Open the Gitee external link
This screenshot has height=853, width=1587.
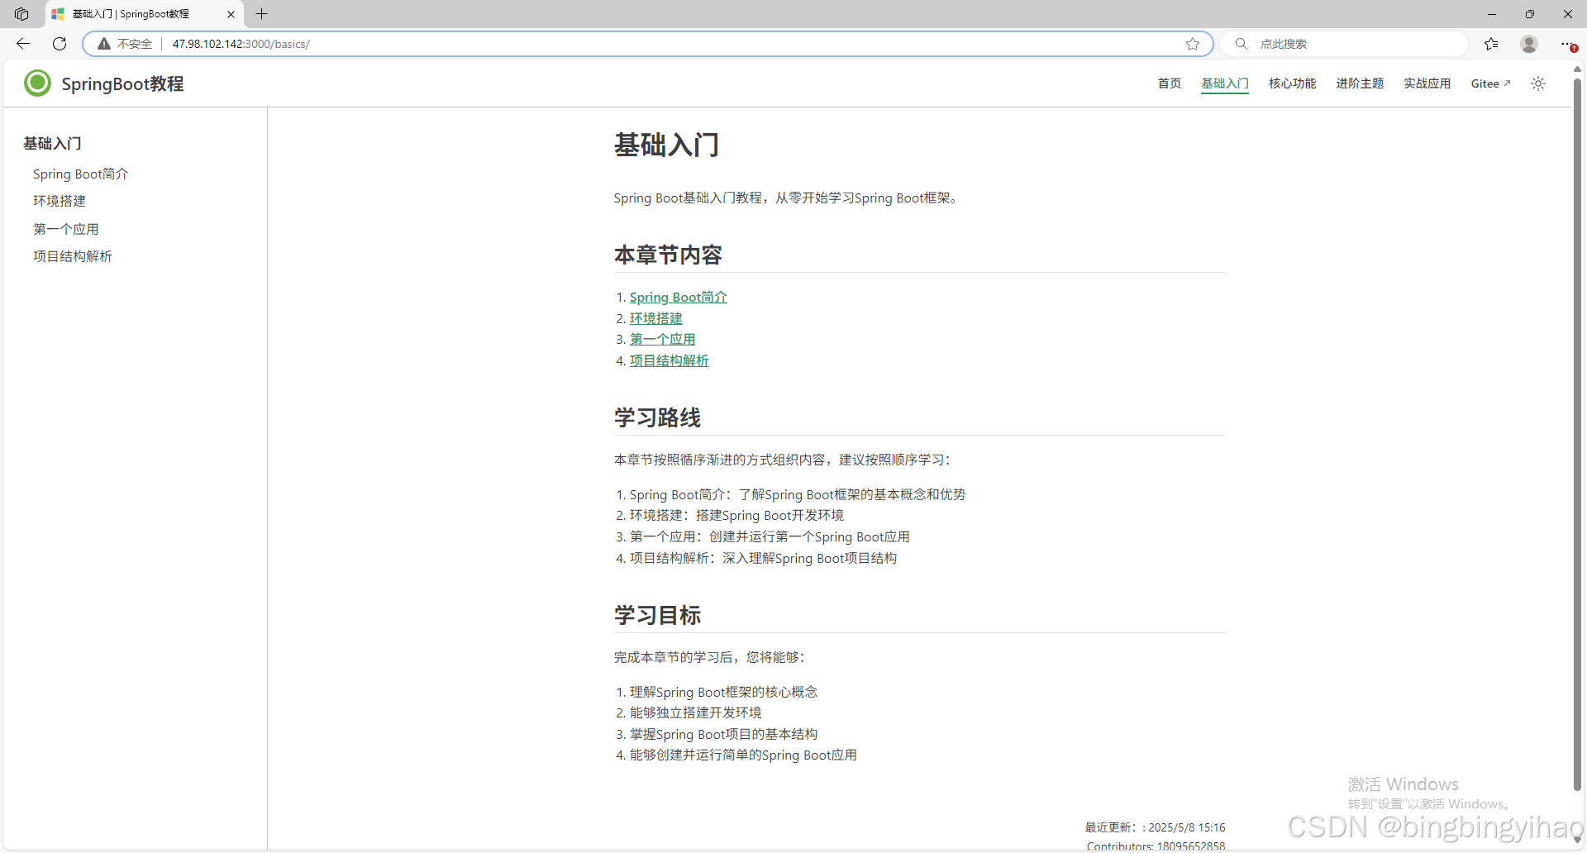(x=1490, y=83)
